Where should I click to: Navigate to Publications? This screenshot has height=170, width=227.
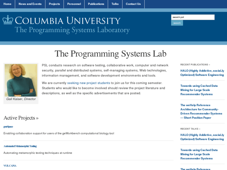coord(96,4)
